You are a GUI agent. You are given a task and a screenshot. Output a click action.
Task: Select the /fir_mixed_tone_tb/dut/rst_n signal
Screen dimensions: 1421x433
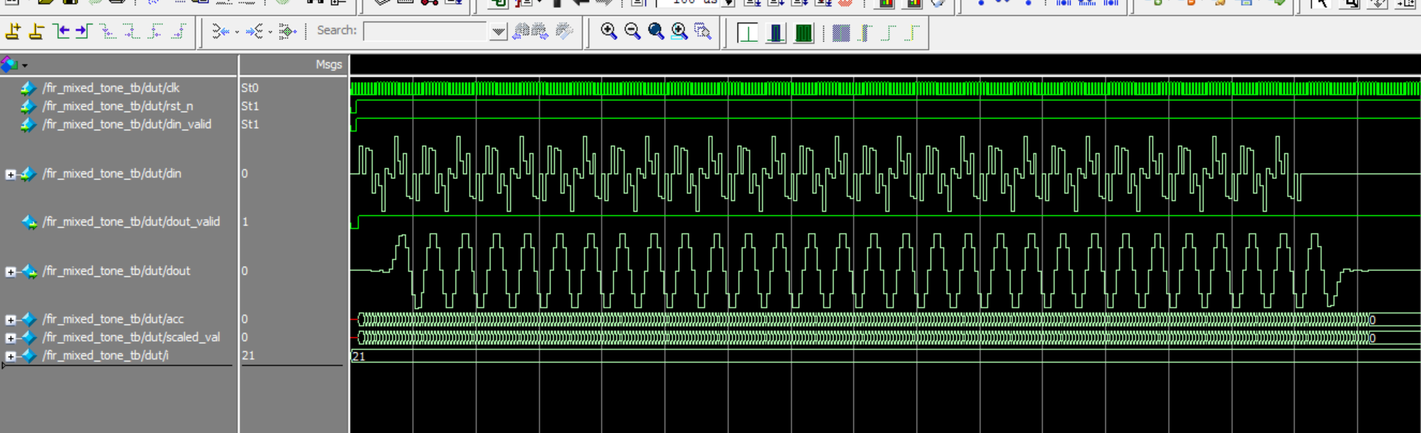[x=117, y=106]
